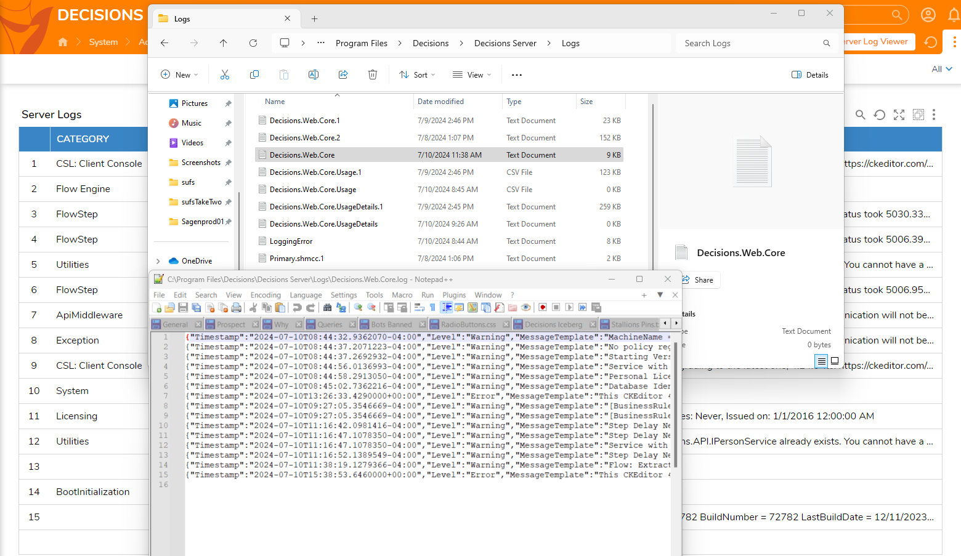Click the Undo icon in Notepad++ toolbar
Viewport: 961px width, 556px height.
point(297,307)
